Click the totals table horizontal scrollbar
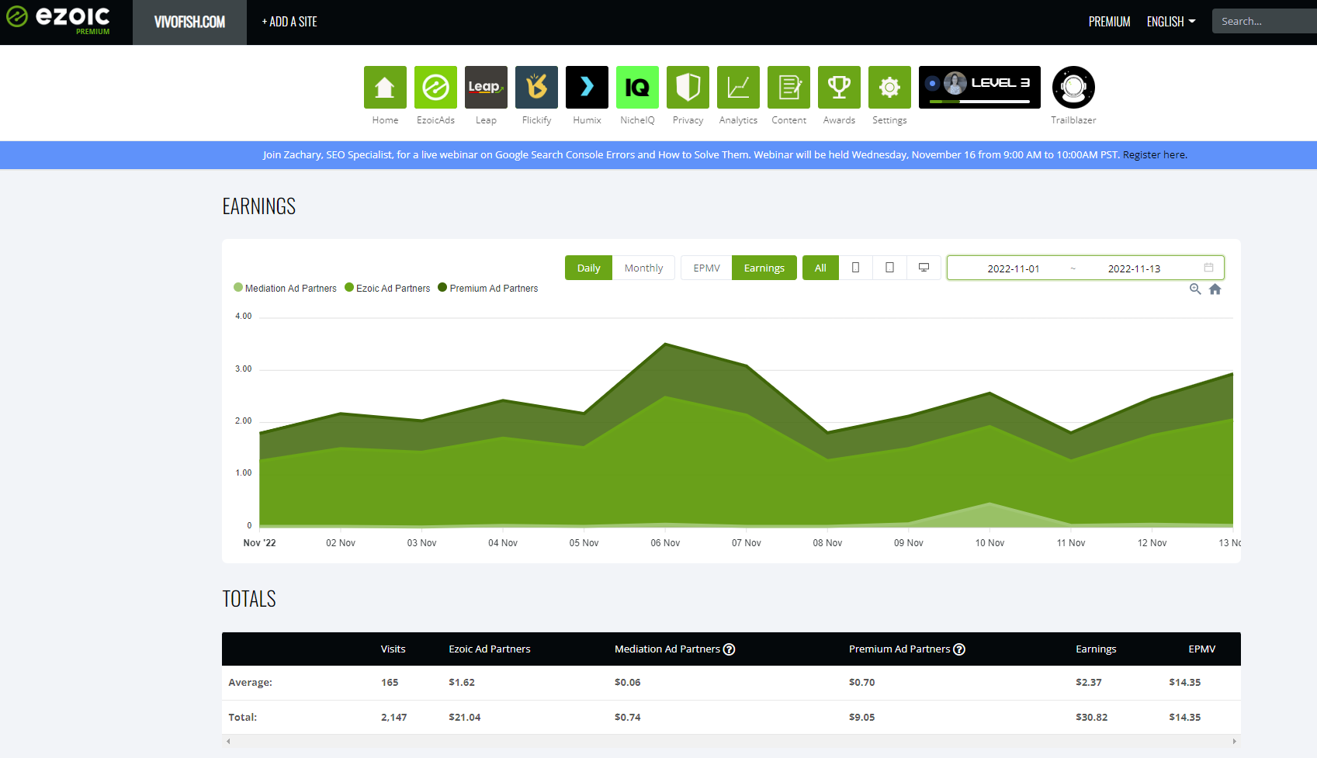 tap(731, 741)
